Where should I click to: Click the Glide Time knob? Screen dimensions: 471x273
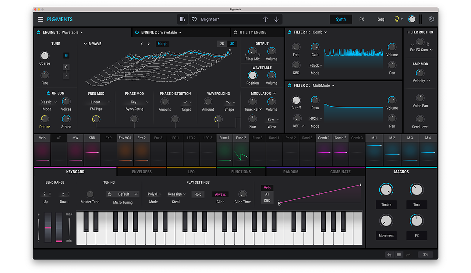(x=242, y=194)
